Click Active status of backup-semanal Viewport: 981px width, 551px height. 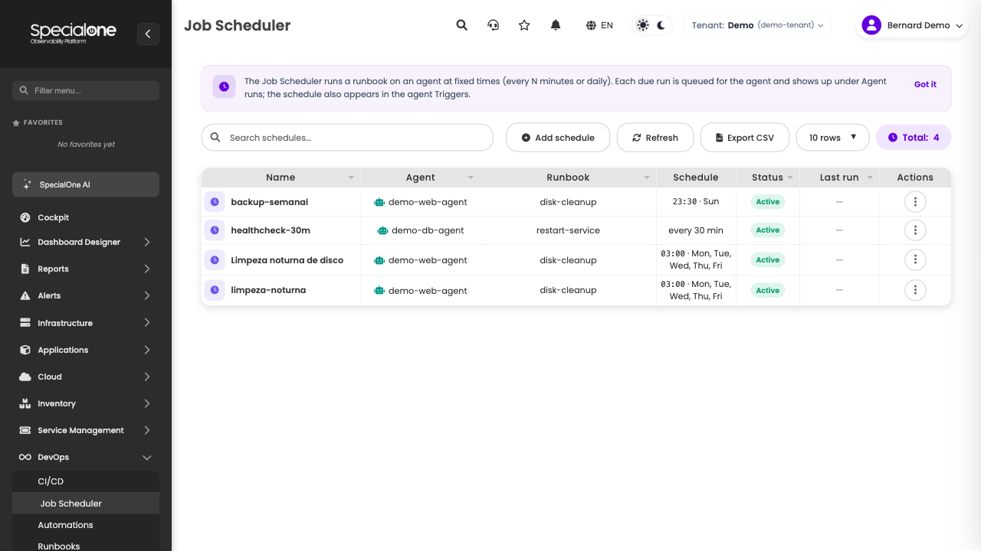pos(767,202)
